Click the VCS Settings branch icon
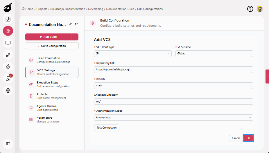 coord(31,72)
